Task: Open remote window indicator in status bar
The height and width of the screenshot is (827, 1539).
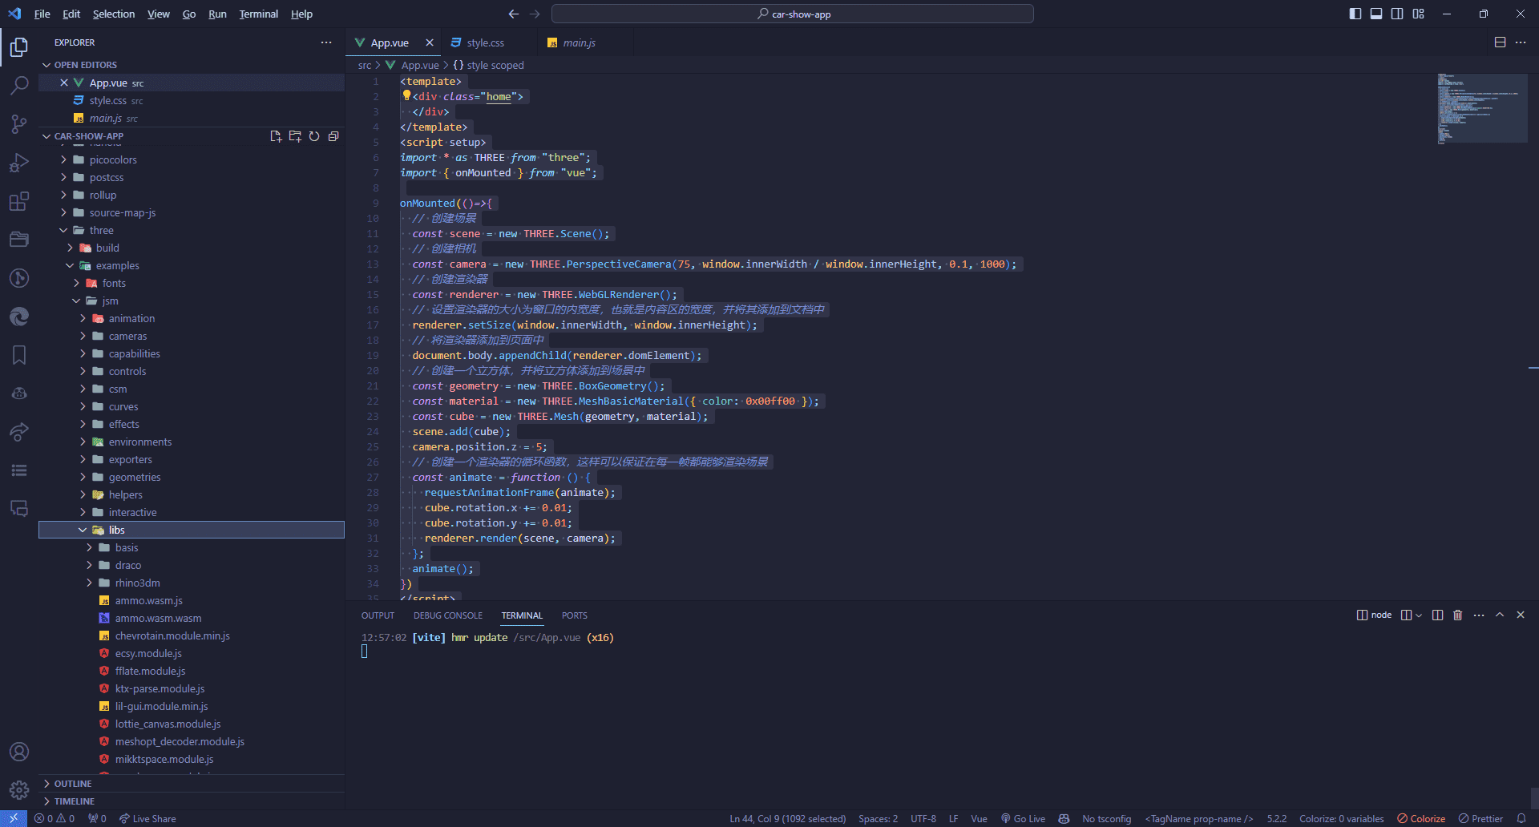Action: [14, 818]
